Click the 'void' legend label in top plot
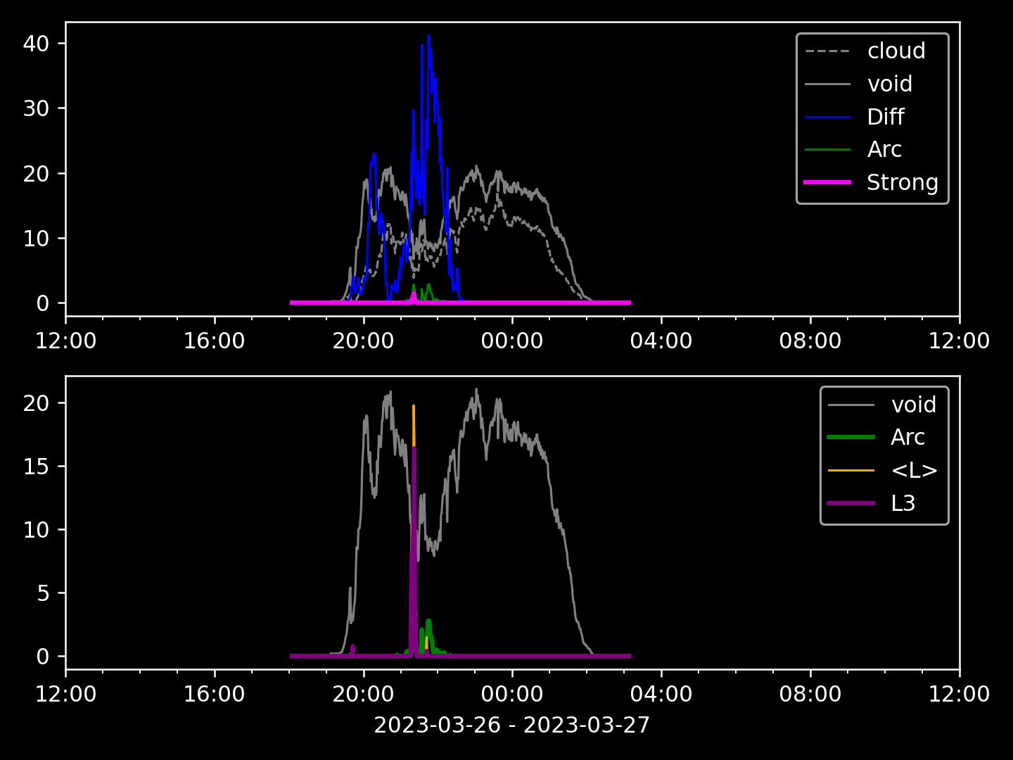This screenshot has width=1013, height=760. [x=890, y=84]
